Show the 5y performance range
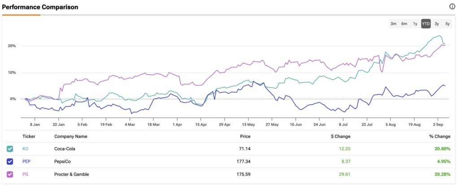Screen dimensions: 459x186 447,24
